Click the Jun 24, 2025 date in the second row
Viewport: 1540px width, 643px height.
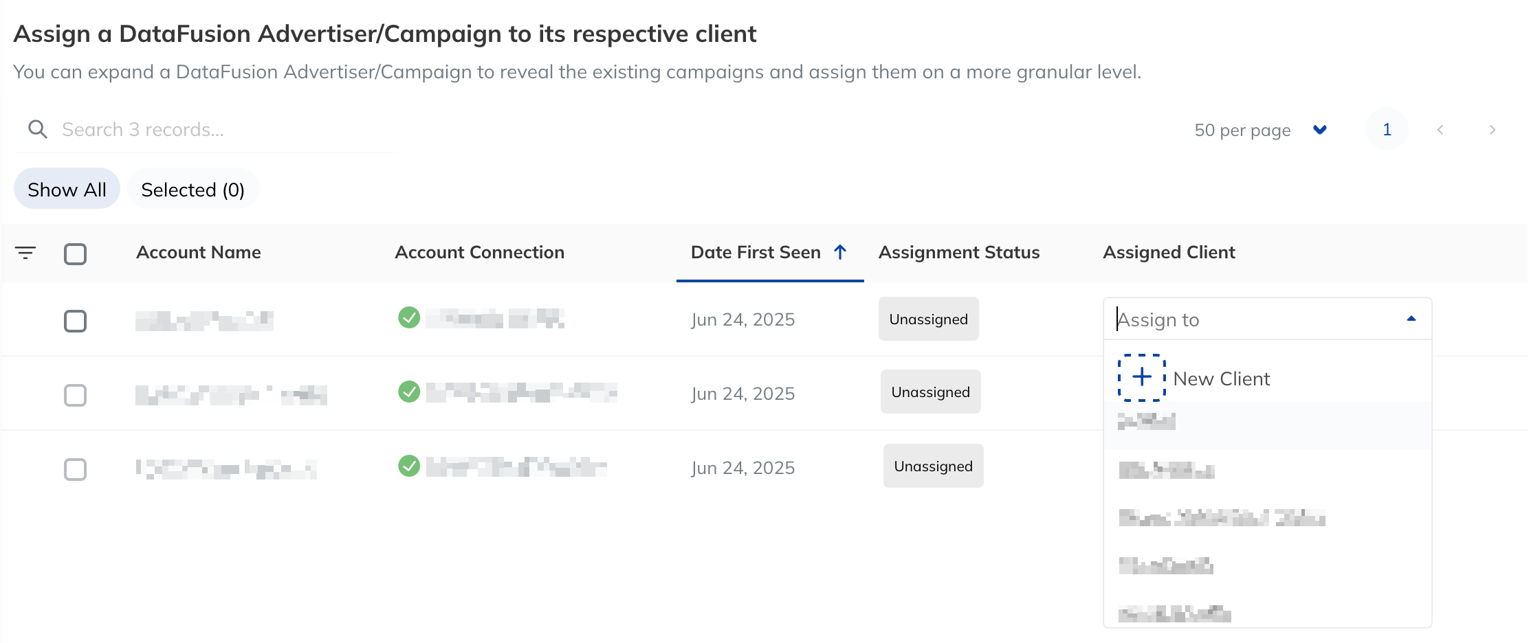tap(742, 394)
